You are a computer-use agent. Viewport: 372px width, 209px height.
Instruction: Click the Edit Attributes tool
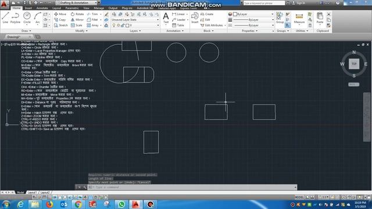(x=212, y=25)
